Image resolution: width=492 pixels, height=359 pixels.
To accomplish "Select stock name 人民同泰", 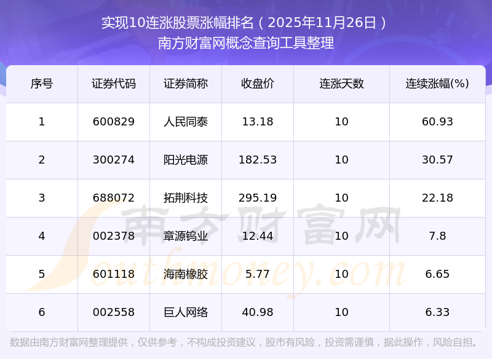I will (x=186, y=122).
